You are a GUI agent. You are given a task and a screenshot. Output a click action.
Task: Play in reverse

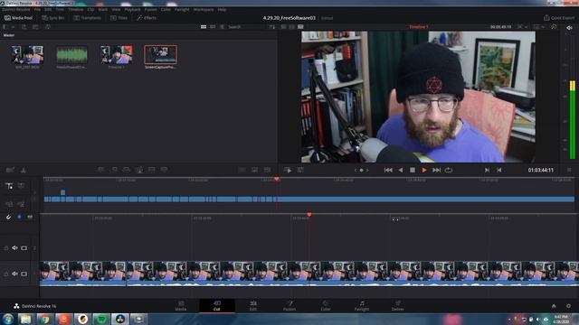click(401, 170)
